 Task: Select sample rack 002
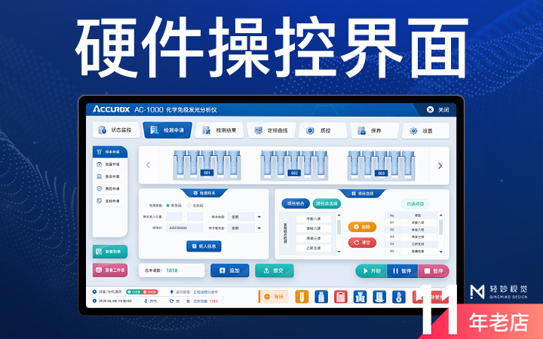point(294,165)
